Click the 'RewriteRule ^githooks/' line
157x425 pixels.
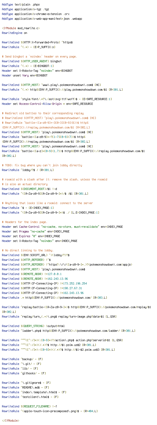tap(24, 373)
